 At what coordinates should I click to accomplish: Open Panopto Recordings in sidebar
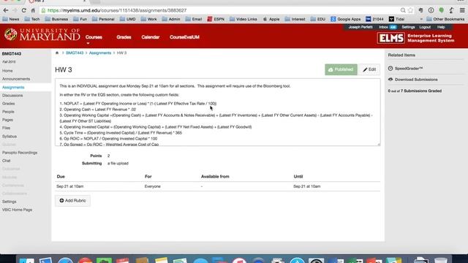[x=20, y=153]
